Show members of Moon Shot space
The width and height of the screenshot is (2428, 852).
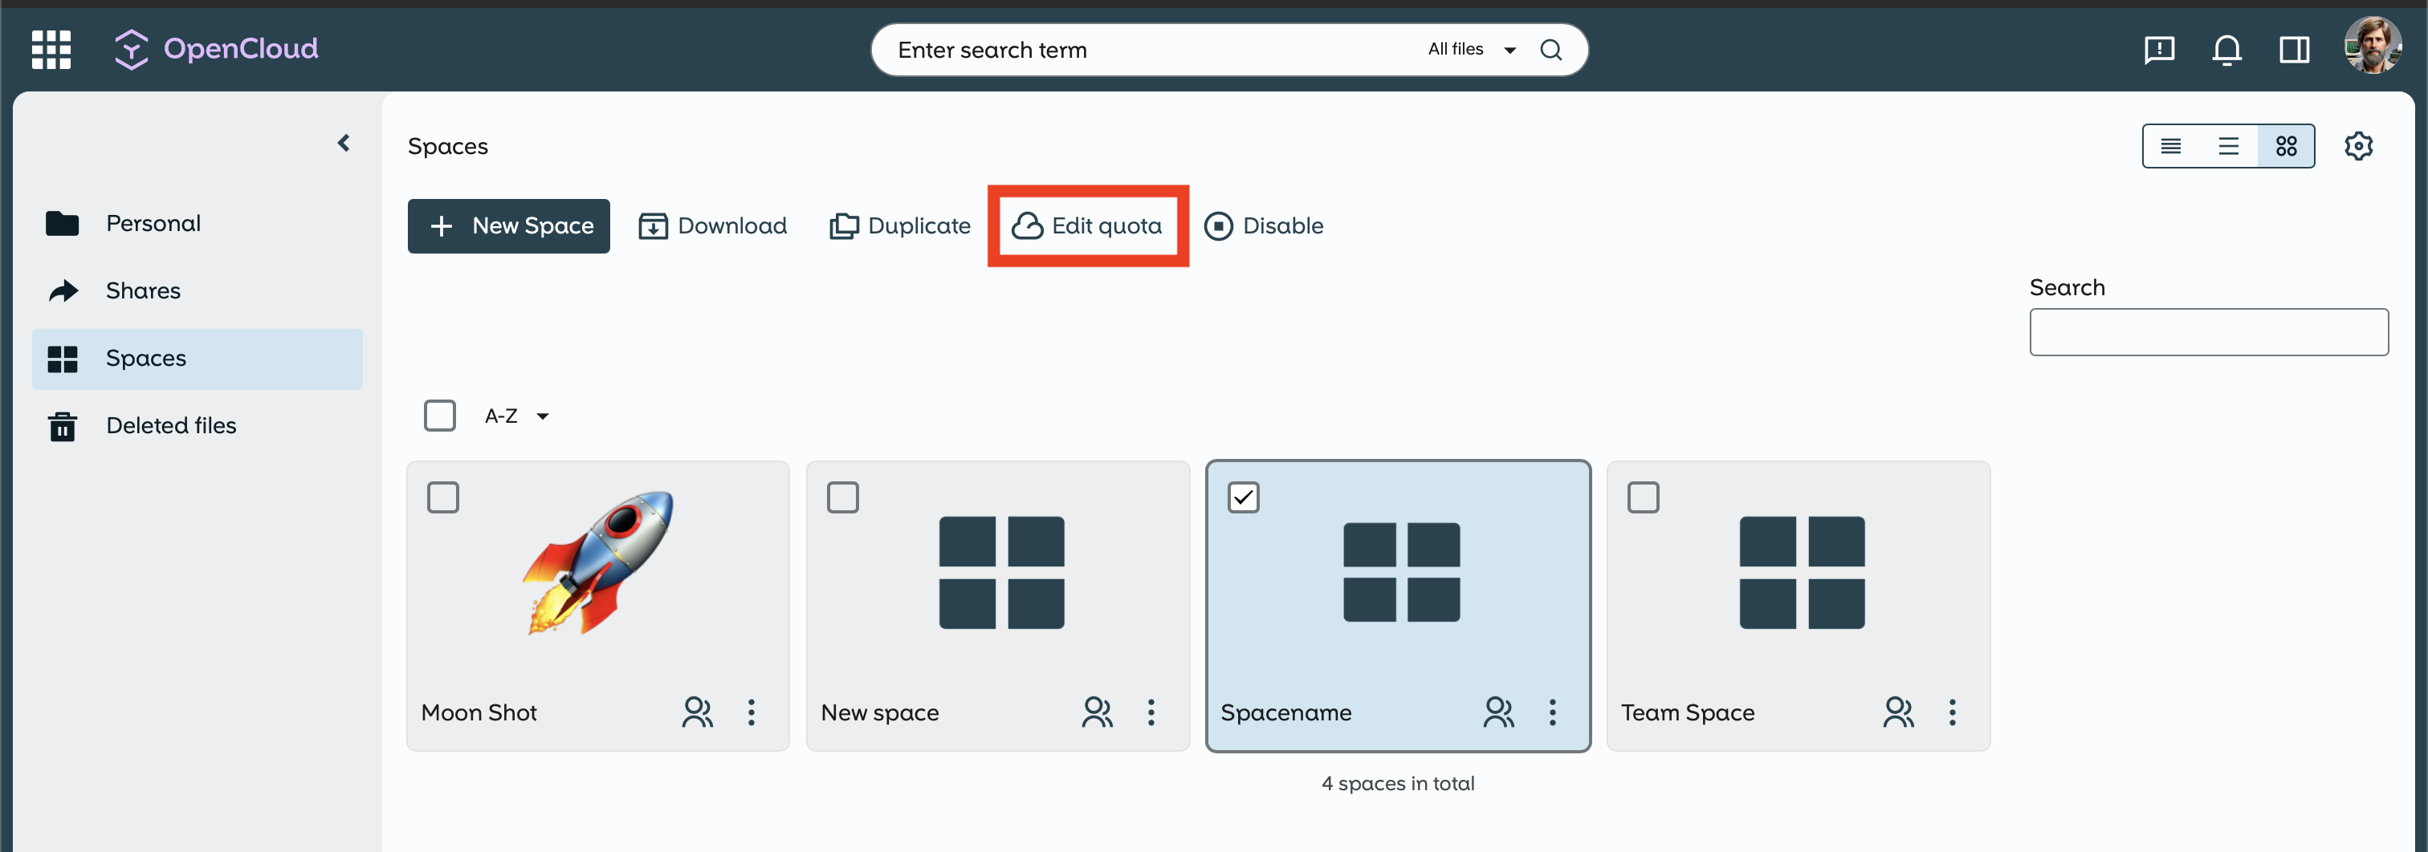tap(698, 712)
